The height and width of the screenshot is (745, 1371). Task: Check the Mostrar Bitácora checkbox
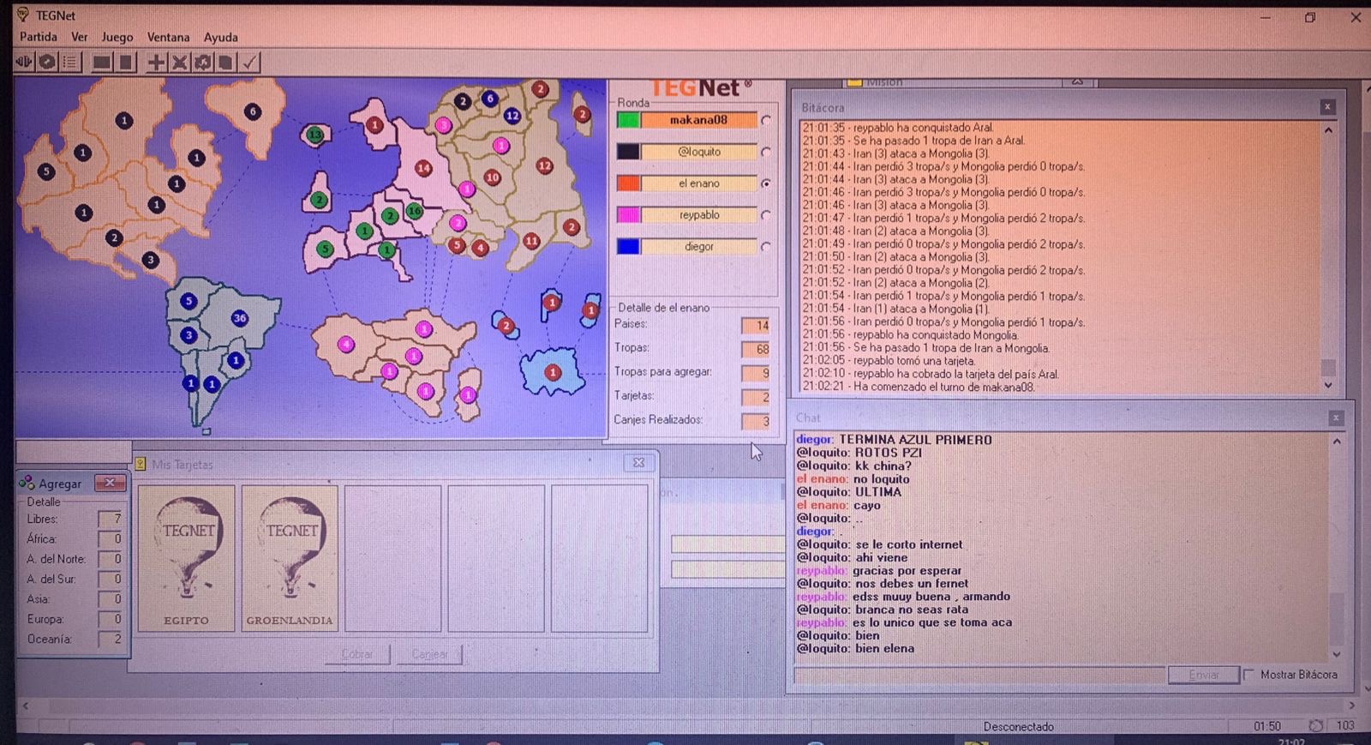click(x=1248, y=675)
